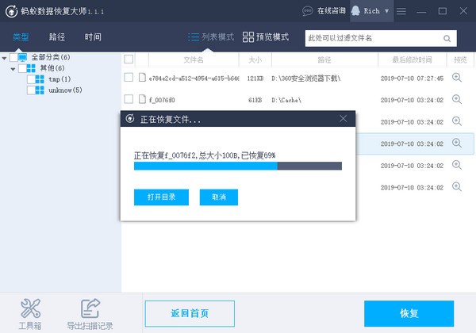
Task: Check the f_0076f0 file row checkbox
Action: click(129, 99)
